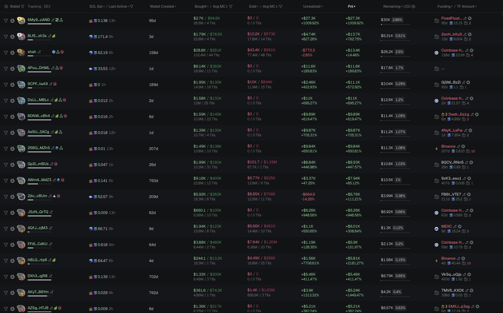Click the Last Active filter funnel icon
The width and height of the screenshot is (503, 313).
[x=132, y=7]
